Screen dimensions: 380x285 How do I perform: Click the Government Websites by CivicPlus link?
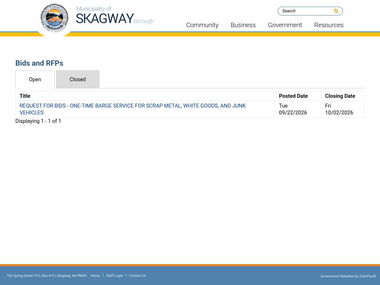pyautogui.click(x=348, y=276)
